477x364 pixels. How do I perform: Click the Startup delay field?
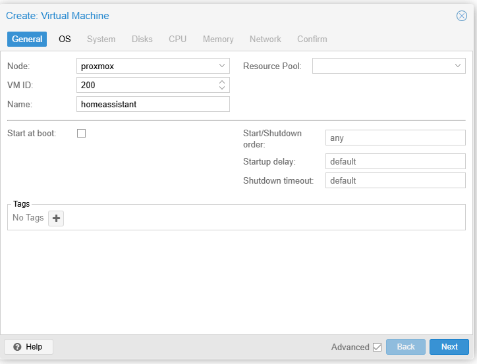pyautogui.click(x=395, y=161)
